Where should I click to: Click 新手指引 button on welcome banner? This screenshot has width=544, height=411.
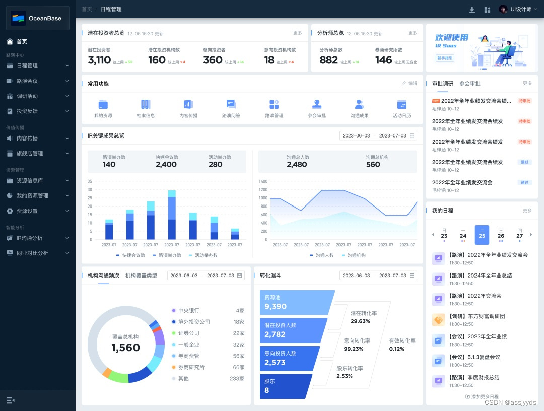[x=445, y=58]
